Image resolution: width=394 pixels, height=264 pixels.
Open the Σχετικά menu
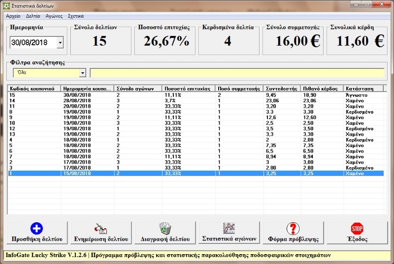pos(75,16)
